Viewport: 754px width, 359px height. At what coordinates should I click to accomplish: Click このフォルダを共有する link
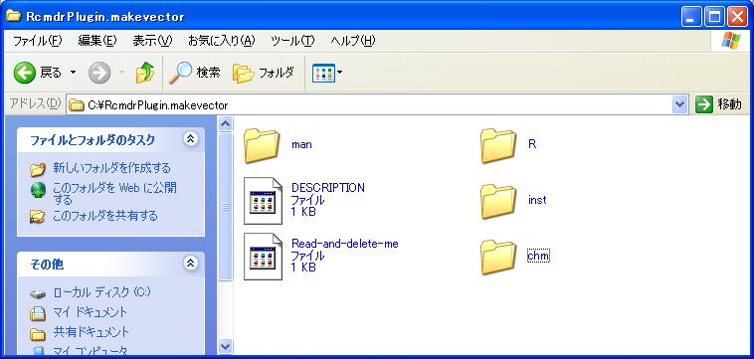[x=105, y=216]
